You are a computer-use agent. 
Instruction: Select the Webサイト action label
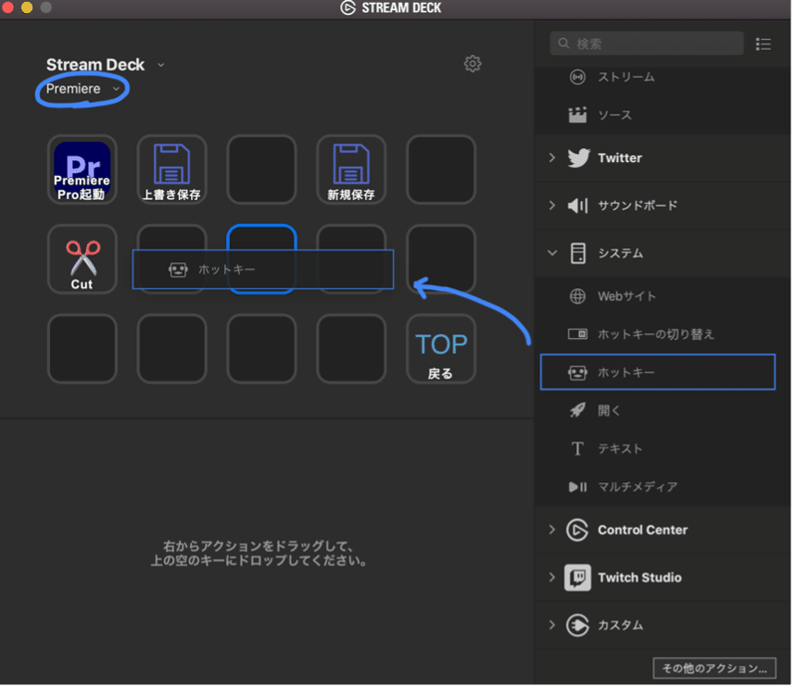(x=626, y=296)
